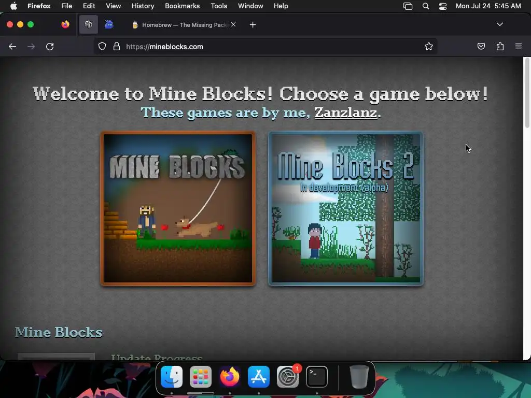Open the Window menu
This screenshot has height=398, width=531.
point(250,6)
